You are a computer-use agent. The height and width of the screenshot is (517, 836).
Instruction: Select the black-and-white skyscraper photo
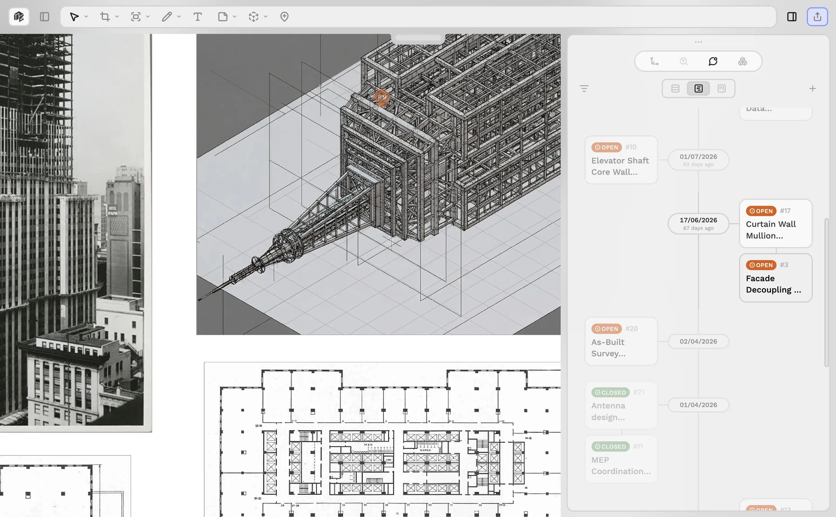pos(76,233)
